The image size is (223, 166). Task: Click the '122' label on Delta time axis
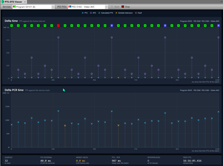pyautogui.click(x=8, y=65)
